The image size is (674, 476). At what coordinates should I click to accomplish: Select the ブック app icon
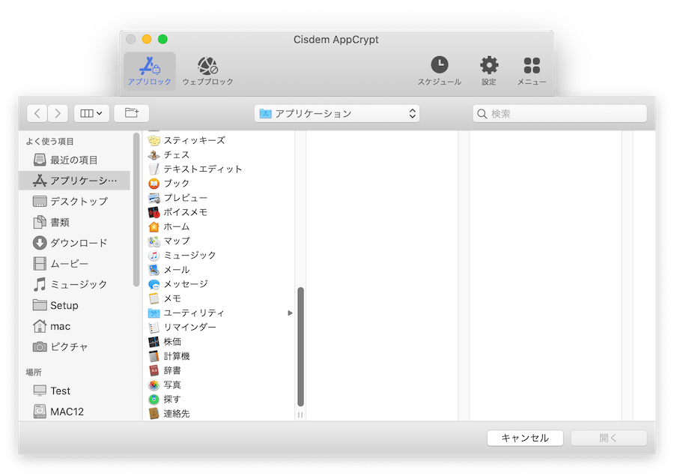coord(154,184)
